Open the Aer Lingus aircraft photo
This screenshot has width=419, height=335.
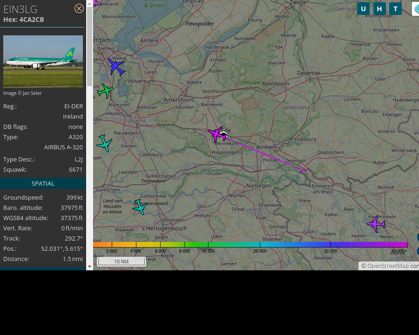43,61
